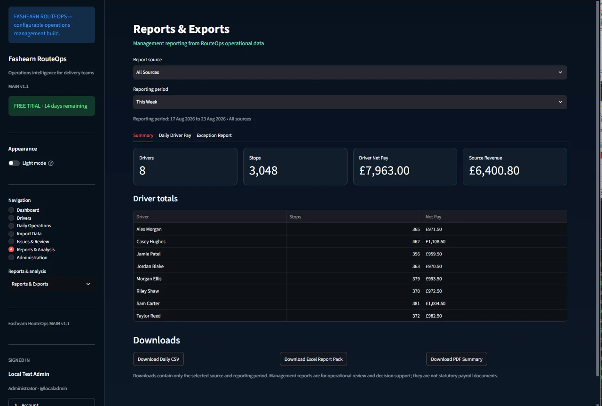Viewport: 602px width, 406px height.
Task: Open the Reports & Exports sidebar dropdown
Action: click(51, 284)
